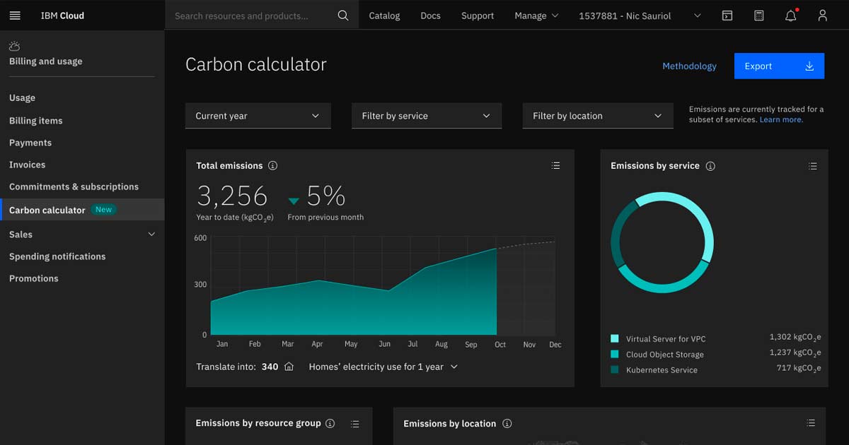The height and width of the screenshot is (445, 849).
Task: Click the Virtual Server for VPC legend label
Action: click(666, 339)
